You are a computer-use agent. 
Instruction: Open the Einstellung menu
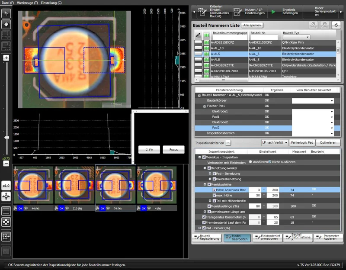coord(51,3)
